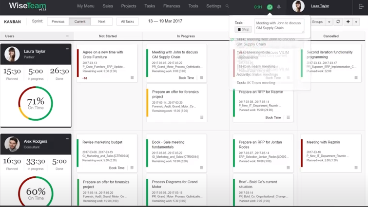Image resolution: width=368 pixels, height=207 pixels.
Task: Open the Tasks menu
Action: (x=150, y=6)
